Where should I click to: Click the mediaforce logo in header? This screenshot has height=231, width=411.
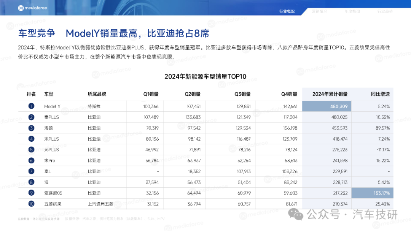[32, 8]
